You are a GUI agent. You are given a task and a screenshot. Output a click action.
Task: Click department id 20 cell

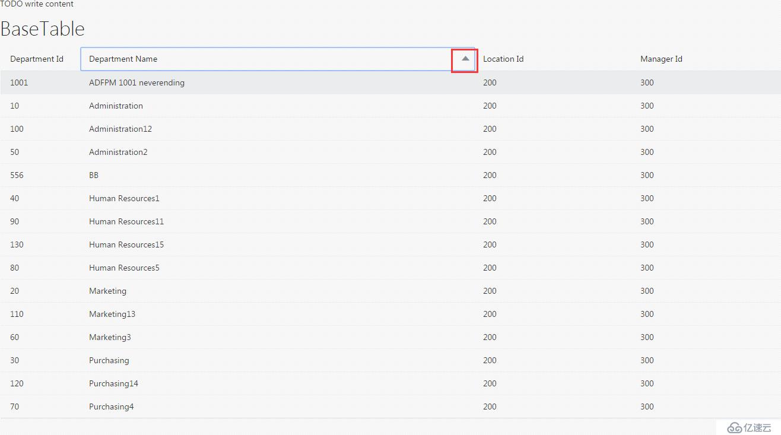click(14, 291)
